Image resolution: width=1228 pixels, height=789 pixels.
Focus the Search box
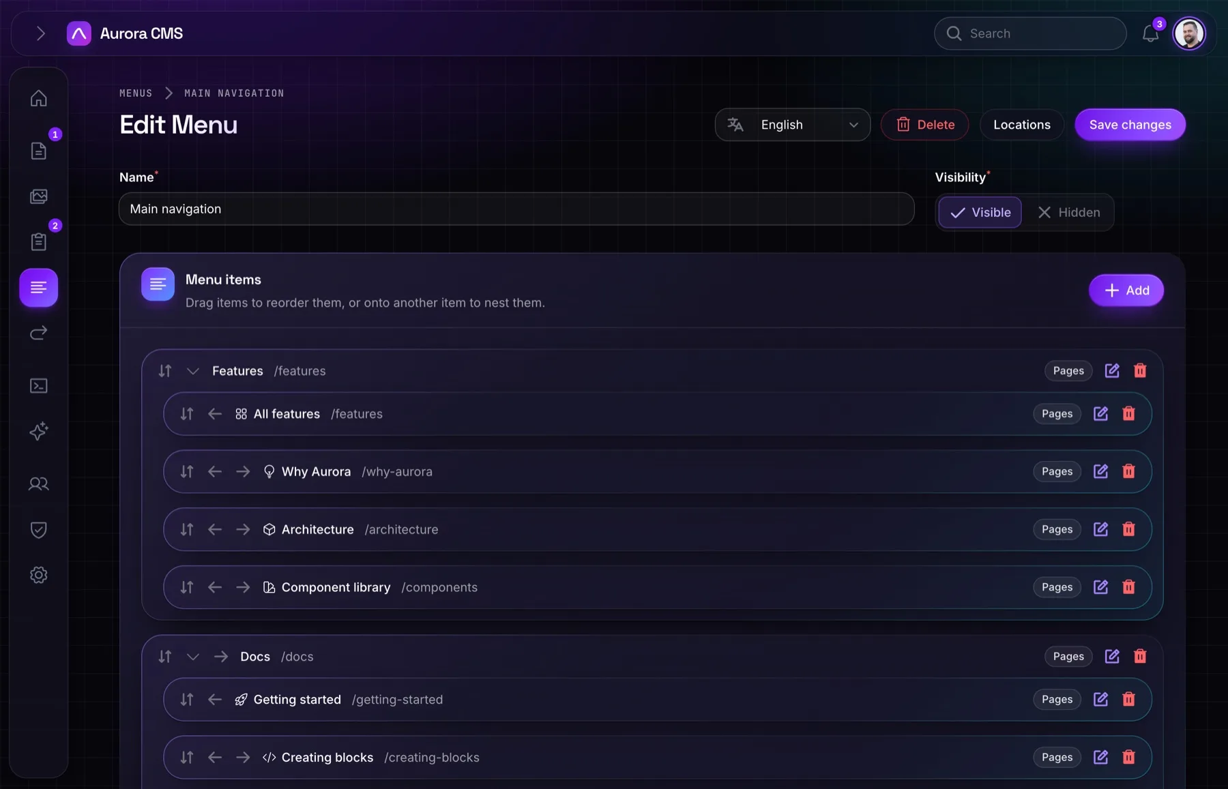click(x=1030, y=33)
